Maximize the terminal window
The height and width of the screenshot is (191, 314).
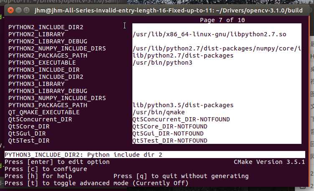point(26,10)
